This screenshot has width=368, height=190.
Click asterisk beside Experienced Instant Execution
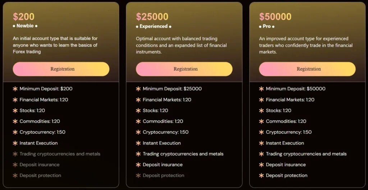(x=138, y=143)
